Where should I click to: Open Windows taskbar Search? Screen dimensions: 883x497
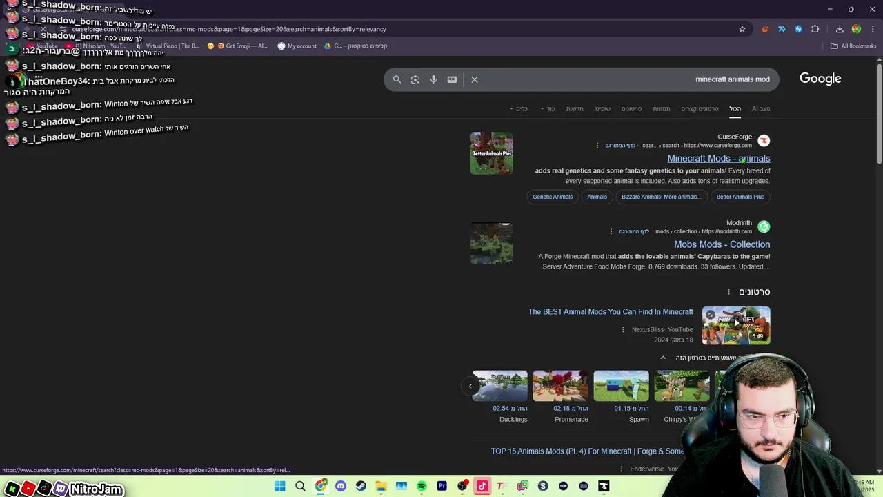click(300, 487)
